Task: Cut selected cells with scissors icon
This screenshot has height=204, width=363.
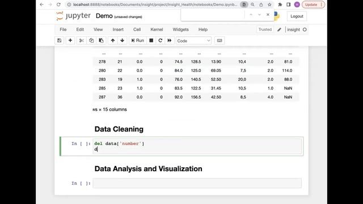Action: point(81,40)
